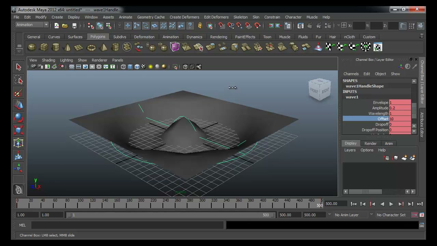Screen dimensions: 437x246
Task: Move selected layer up
Action: tap(387, 158)
